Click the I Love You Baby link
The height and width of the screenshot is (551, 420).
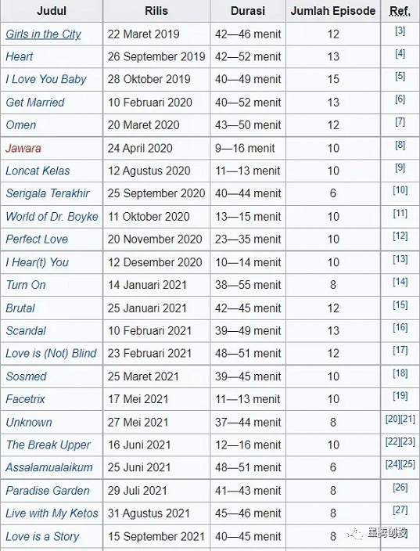[45, 79]
